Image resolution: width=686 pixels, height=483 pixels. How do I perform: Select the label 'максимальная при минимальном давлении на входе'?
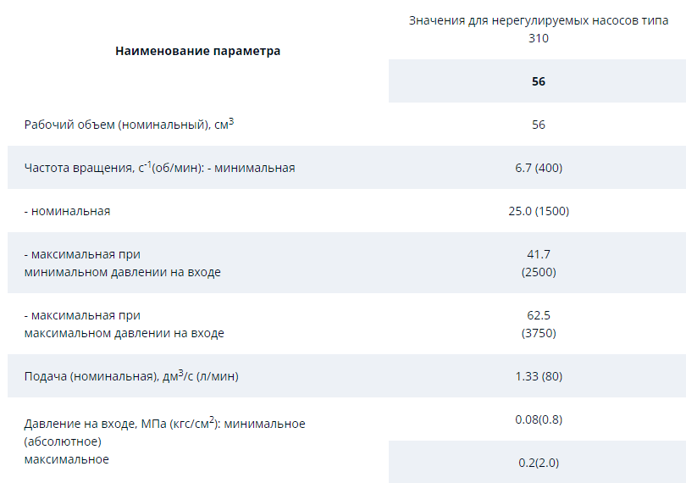click(x=123, y=264)
